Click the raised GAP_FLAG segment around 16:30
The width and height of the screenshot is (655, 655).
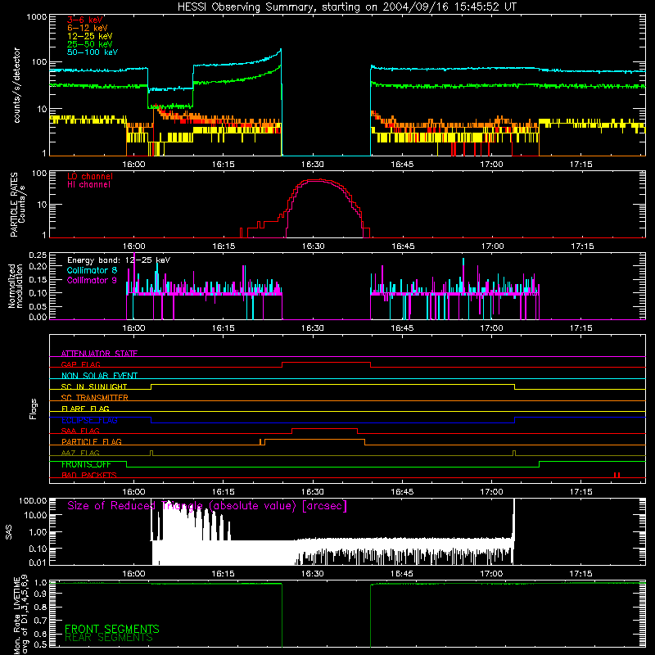pyautogui.click(x=326, y=363)
